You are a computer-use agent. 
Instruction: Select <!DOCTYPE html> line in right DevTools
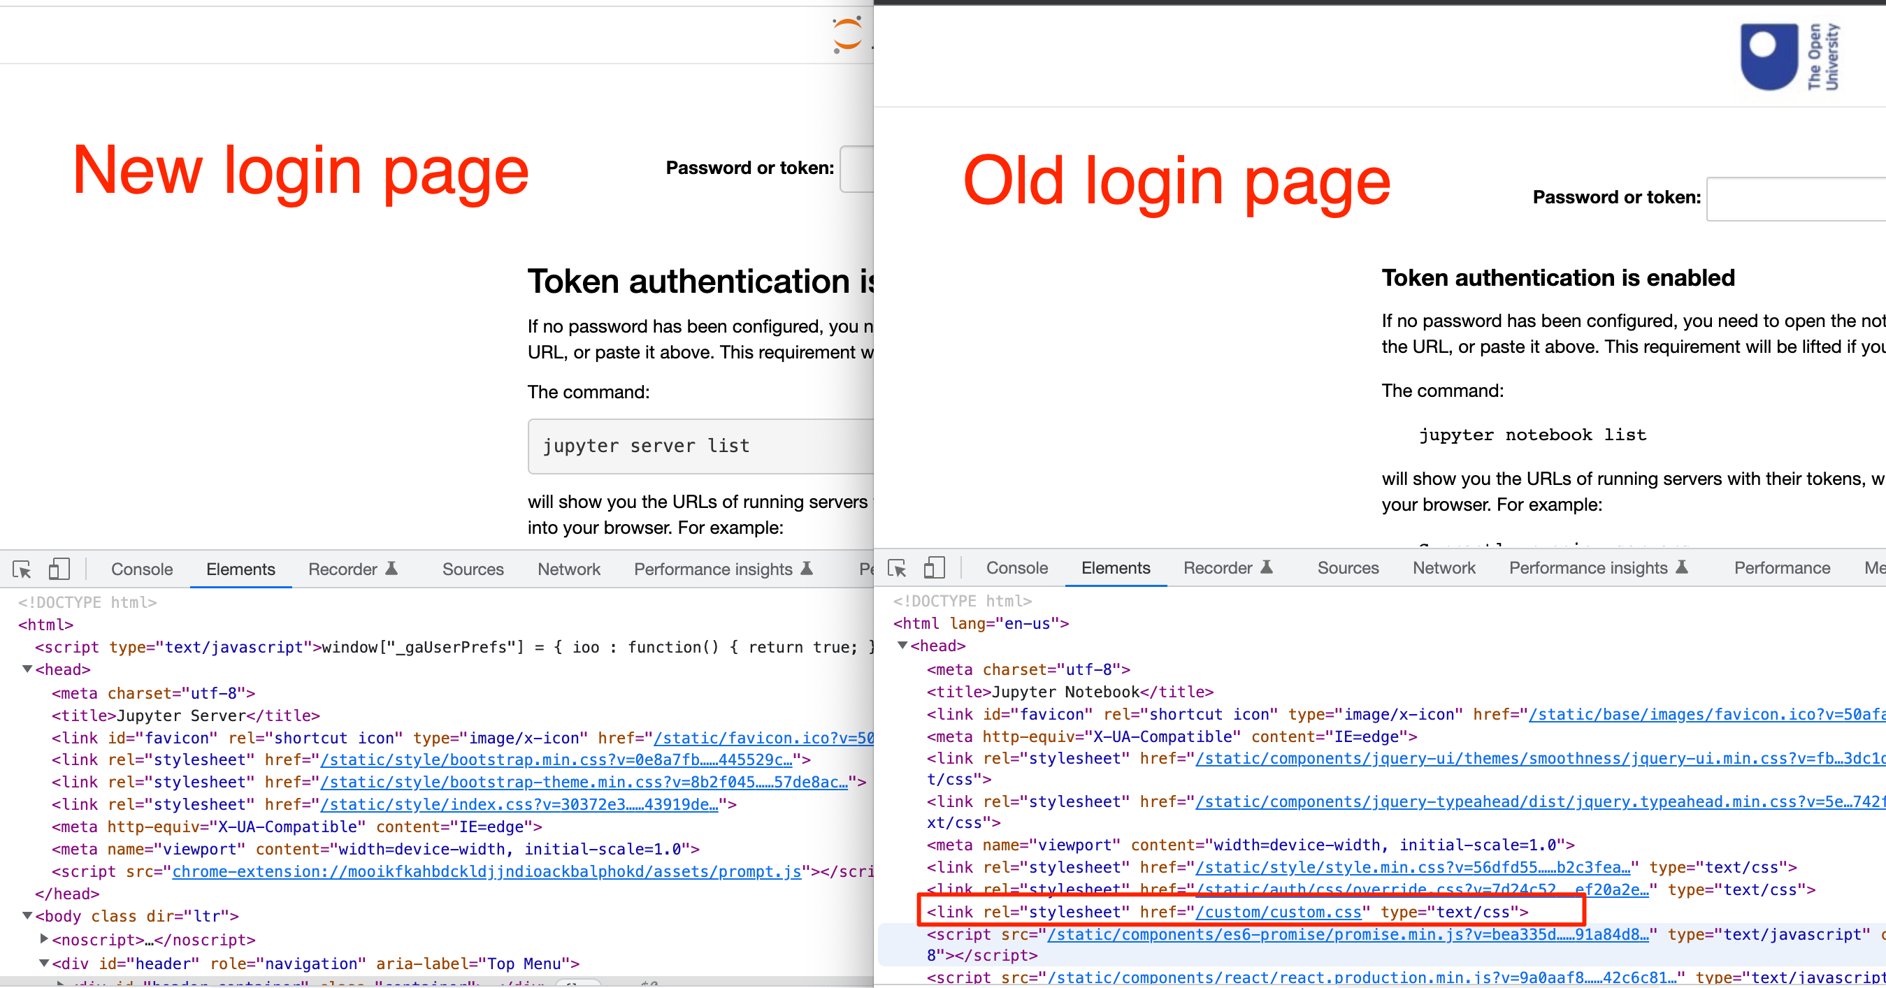click(962, 601)
